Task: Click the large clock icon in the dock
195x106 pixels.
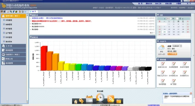Action: (x=100, y=97)
